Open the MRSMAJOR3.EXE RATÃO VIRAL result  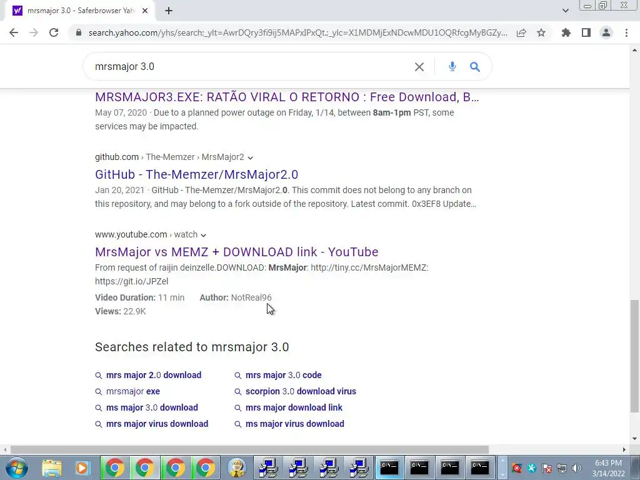pyautogui.click(x=287, y=97)
